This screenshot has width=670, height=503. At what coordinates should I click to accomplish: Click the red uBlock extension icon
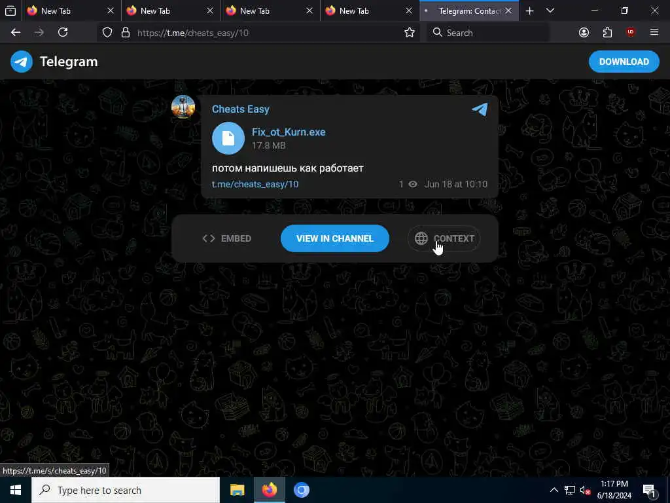tap(631, 33)
